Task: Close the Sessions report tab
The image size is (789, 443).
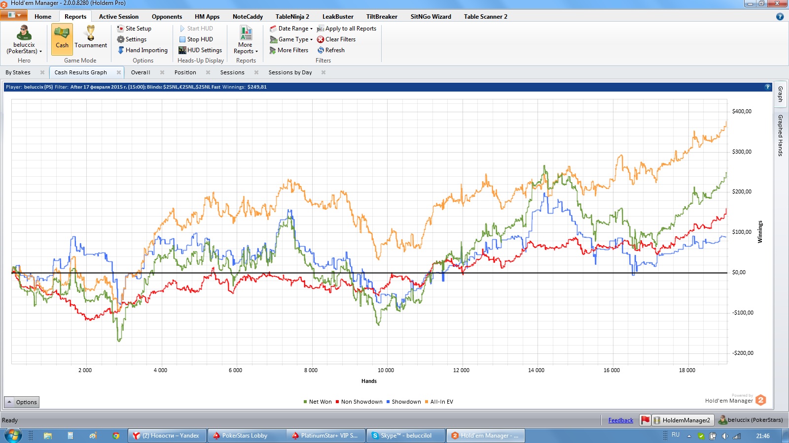Action: [256, 72]
